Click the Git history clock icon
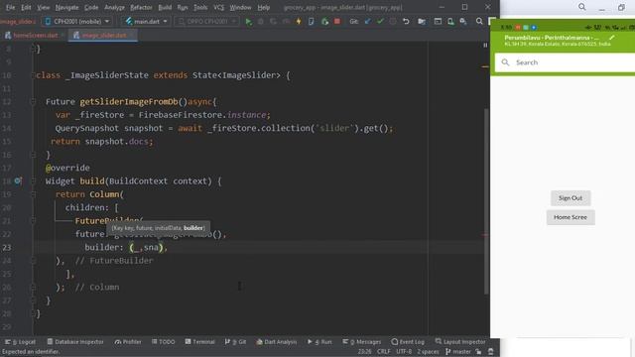Screen dimensions: 635x357 pyautogui.click(x=393, y=22)
